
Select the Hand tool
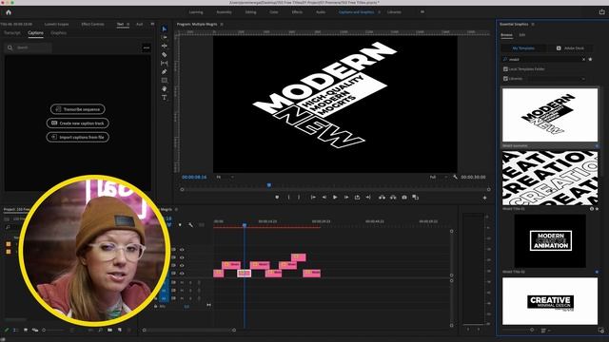tap(165, 88)
